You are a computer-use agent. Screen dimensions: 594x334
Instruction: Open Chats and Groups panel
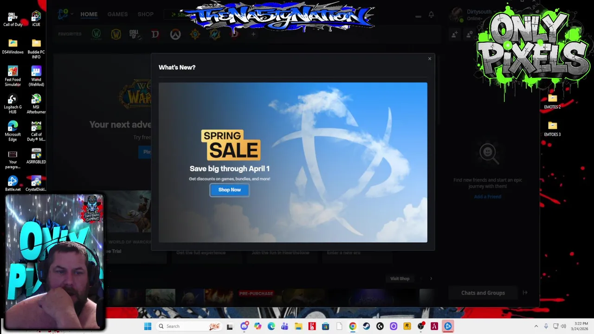click(483, 293)
